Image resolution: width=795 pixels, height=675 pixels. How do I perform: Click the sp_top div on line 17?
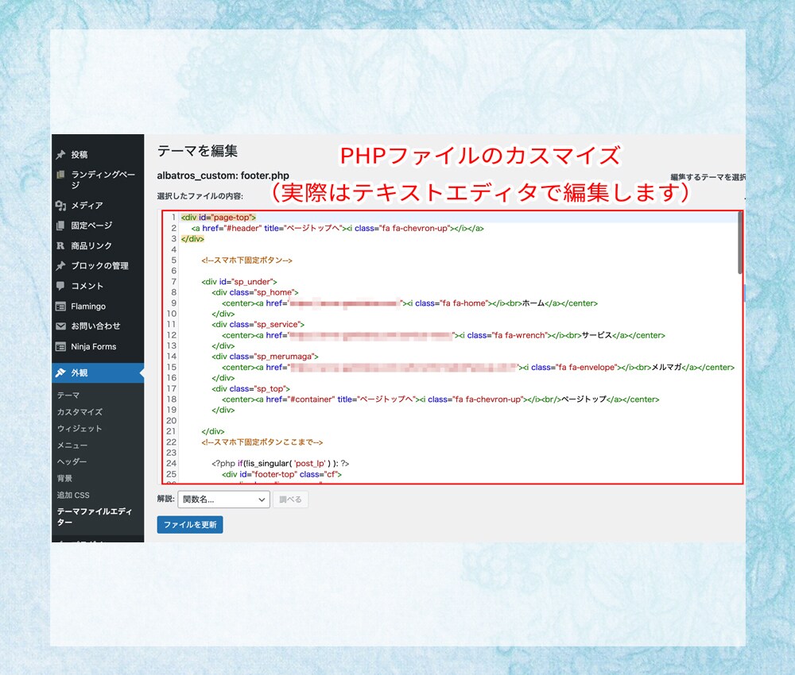(x=251, y=389)
